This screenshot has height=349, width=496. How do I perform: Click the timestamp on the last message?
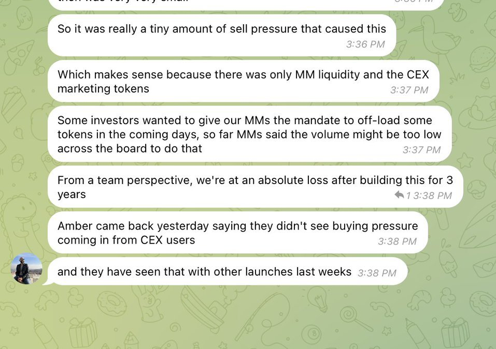[x=377, y=273]
